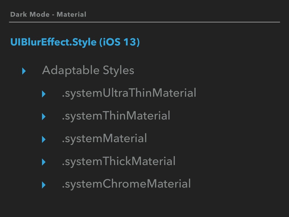Click the word Styles in Adaptable Styles
The height and width of the screenshot is (217, 289).
pyautogui.click(x=119, y=70)
